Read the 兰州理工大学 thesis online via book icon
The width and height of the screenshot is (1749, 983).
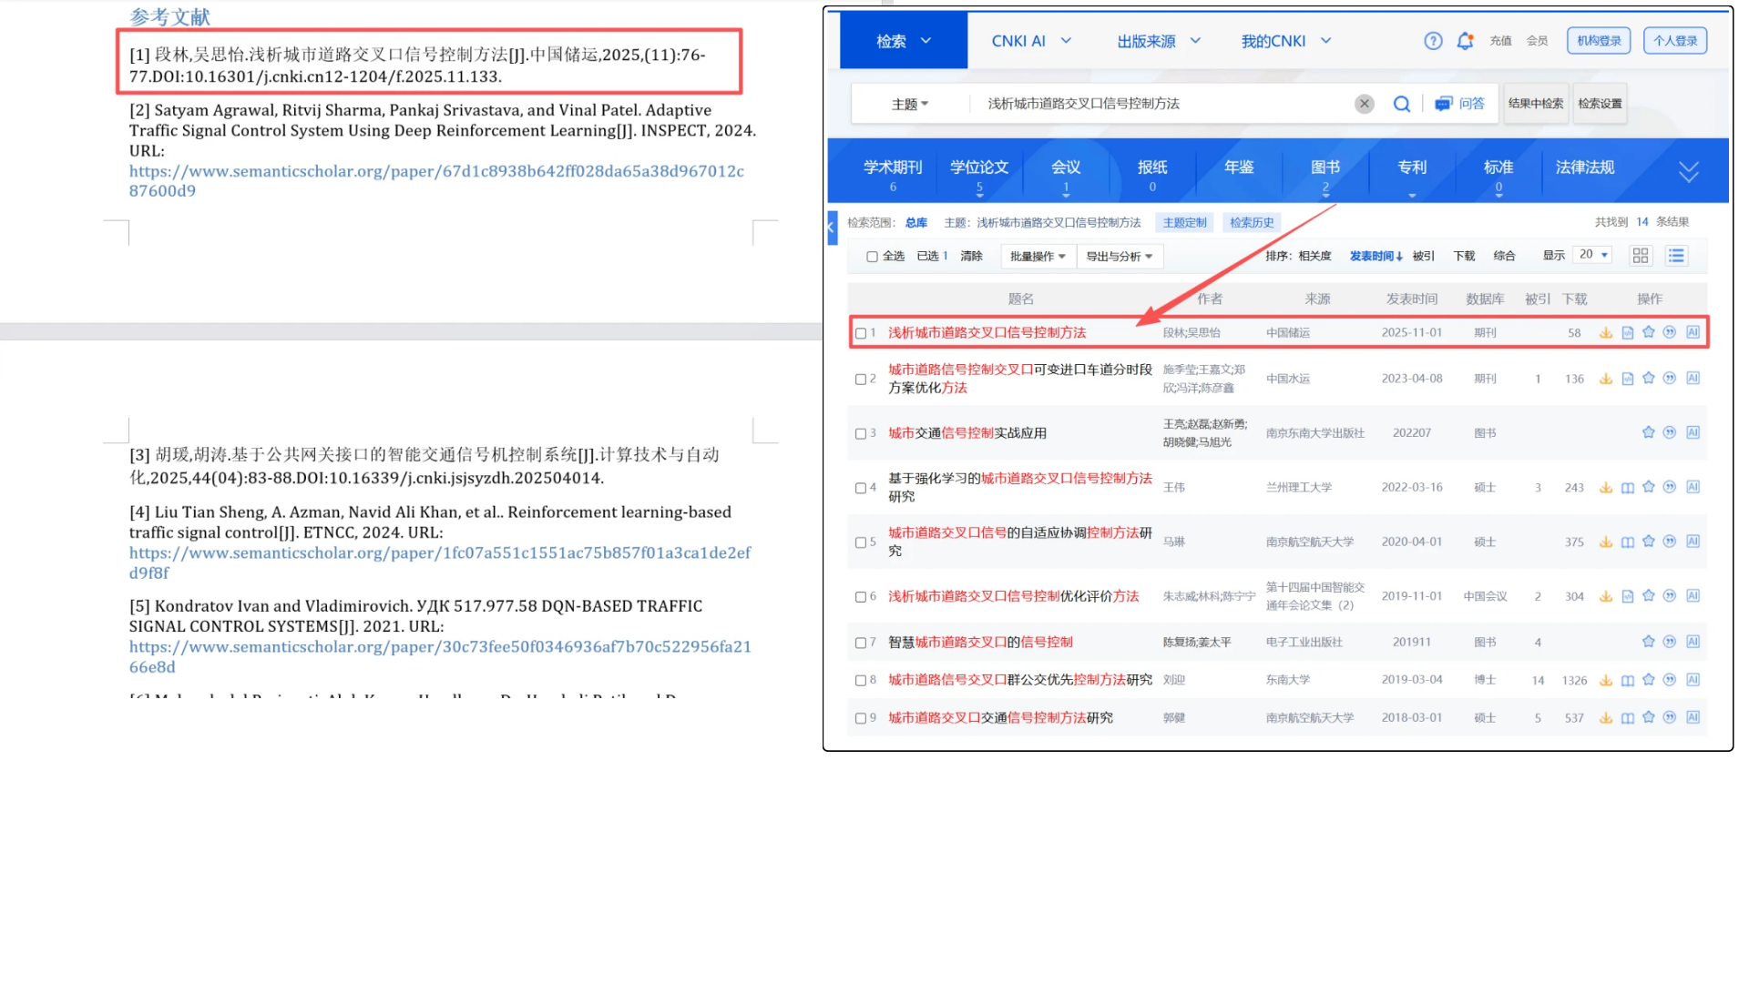tap(1628, 488)
